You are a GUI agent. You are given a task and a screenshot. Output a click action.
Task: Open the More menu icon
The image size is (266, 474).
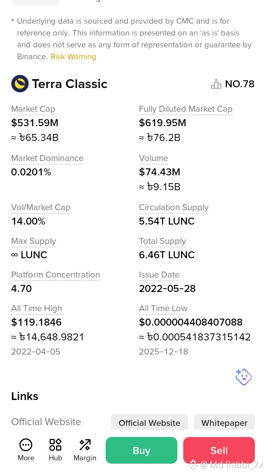coord(26,445)
